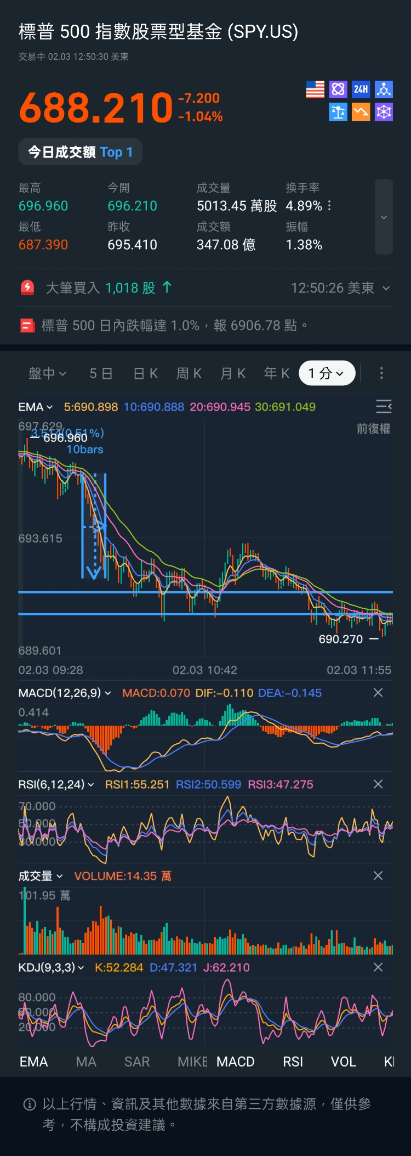Open the 24H trading icon
The height and width of the screenshot is (1156, 411).
click(361, 89)
